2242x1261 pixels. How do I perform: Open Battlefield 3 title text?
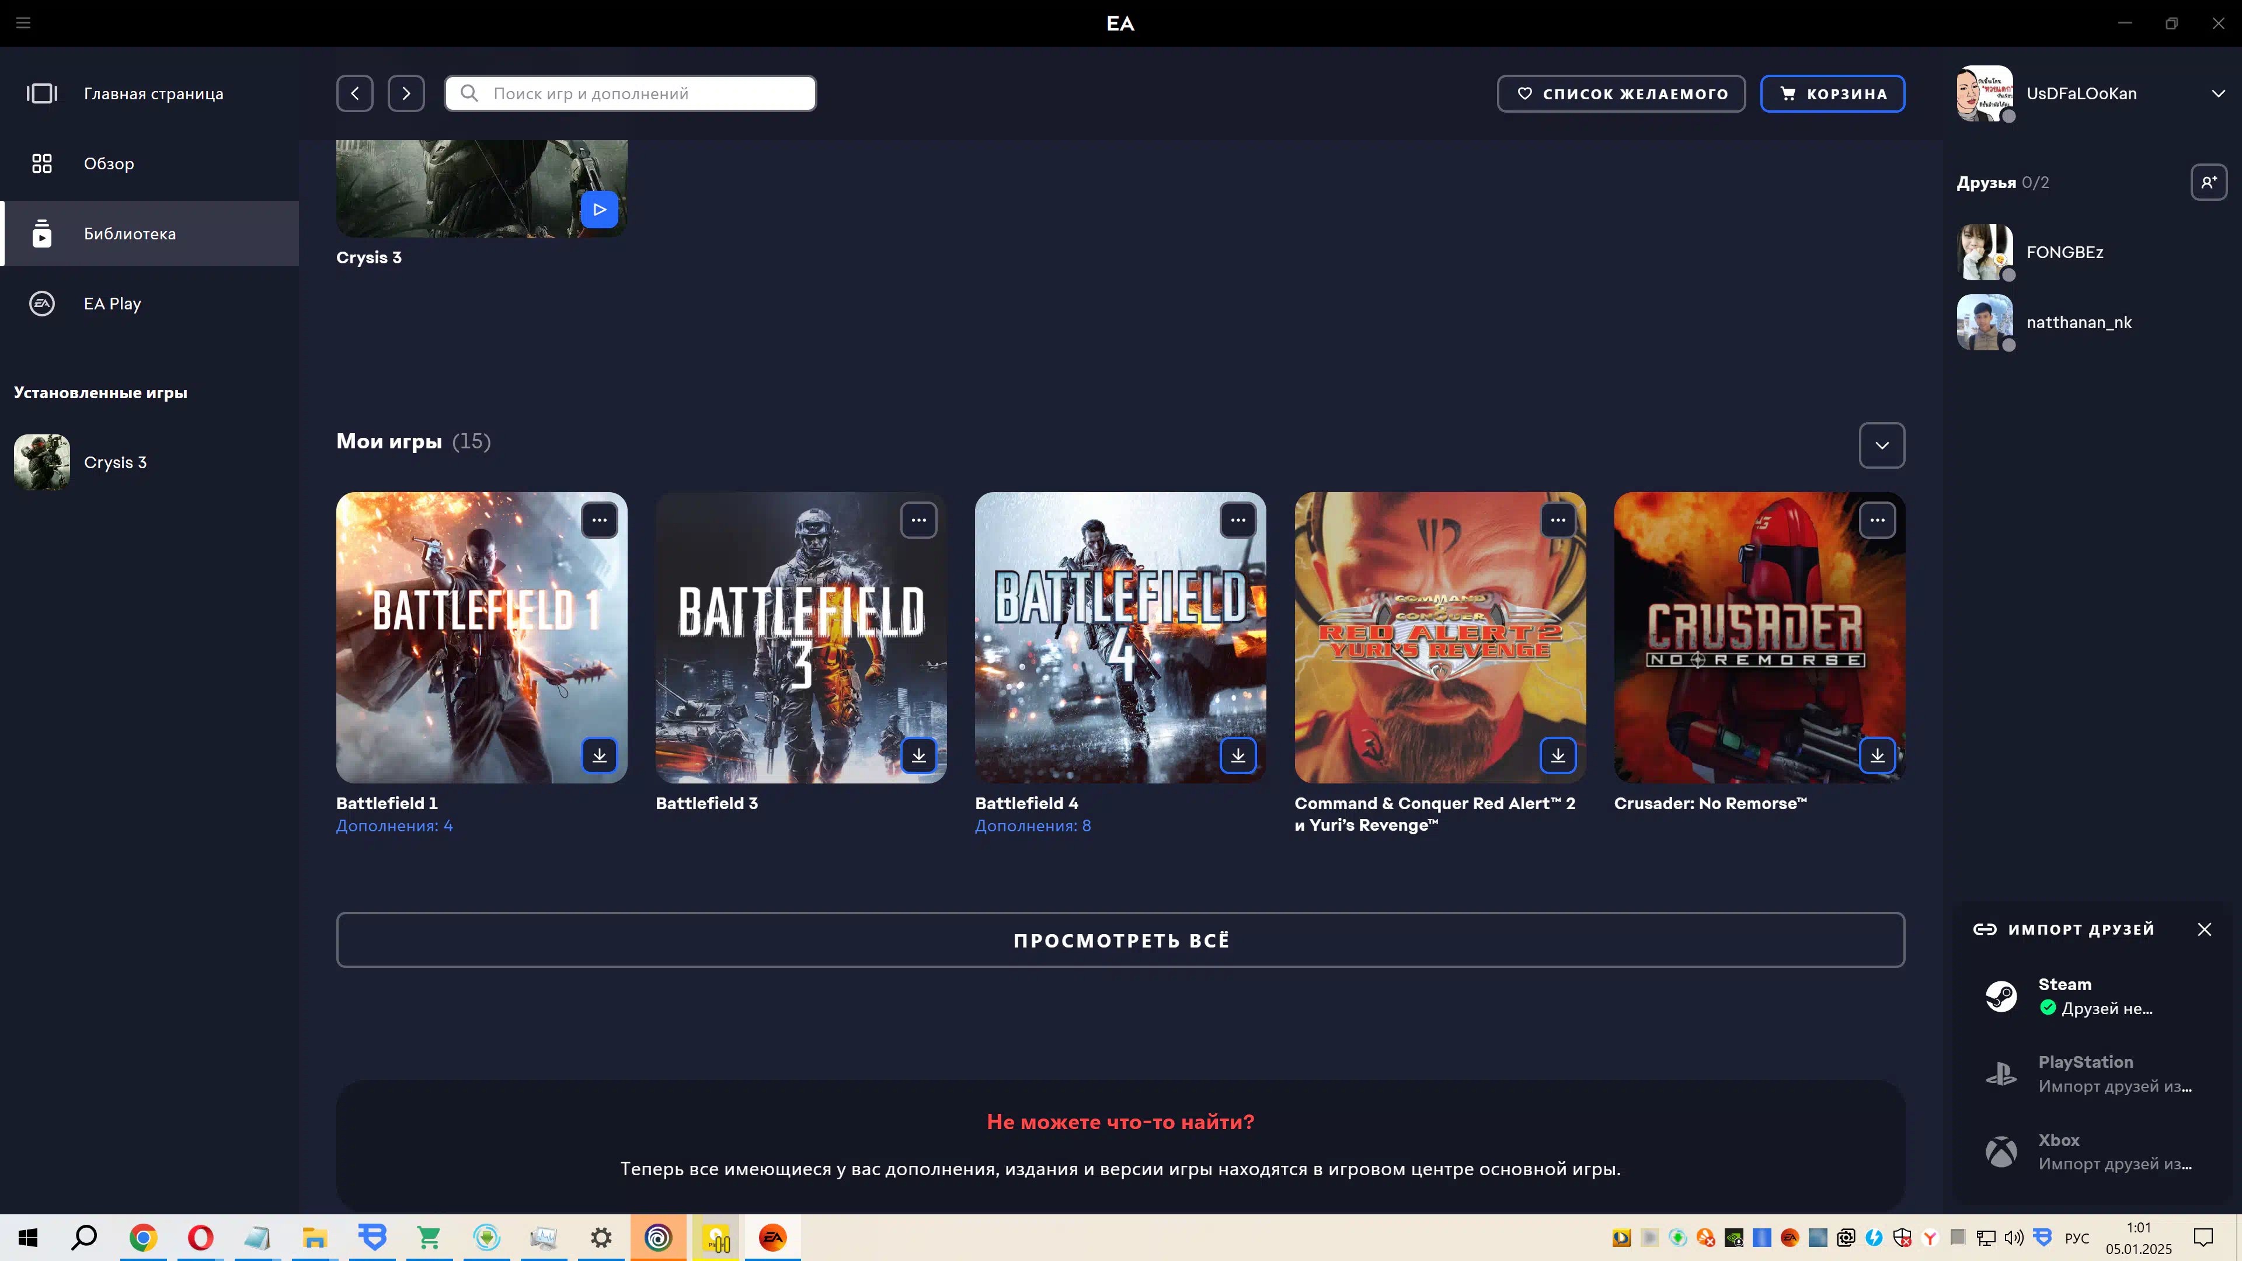[706, 803]
